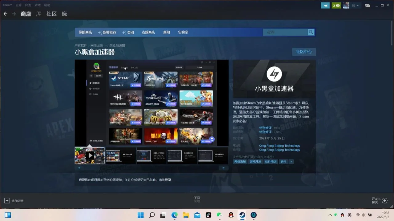Open the 查看 menu
Screen dimensions: 394x221
click(19, 5)
